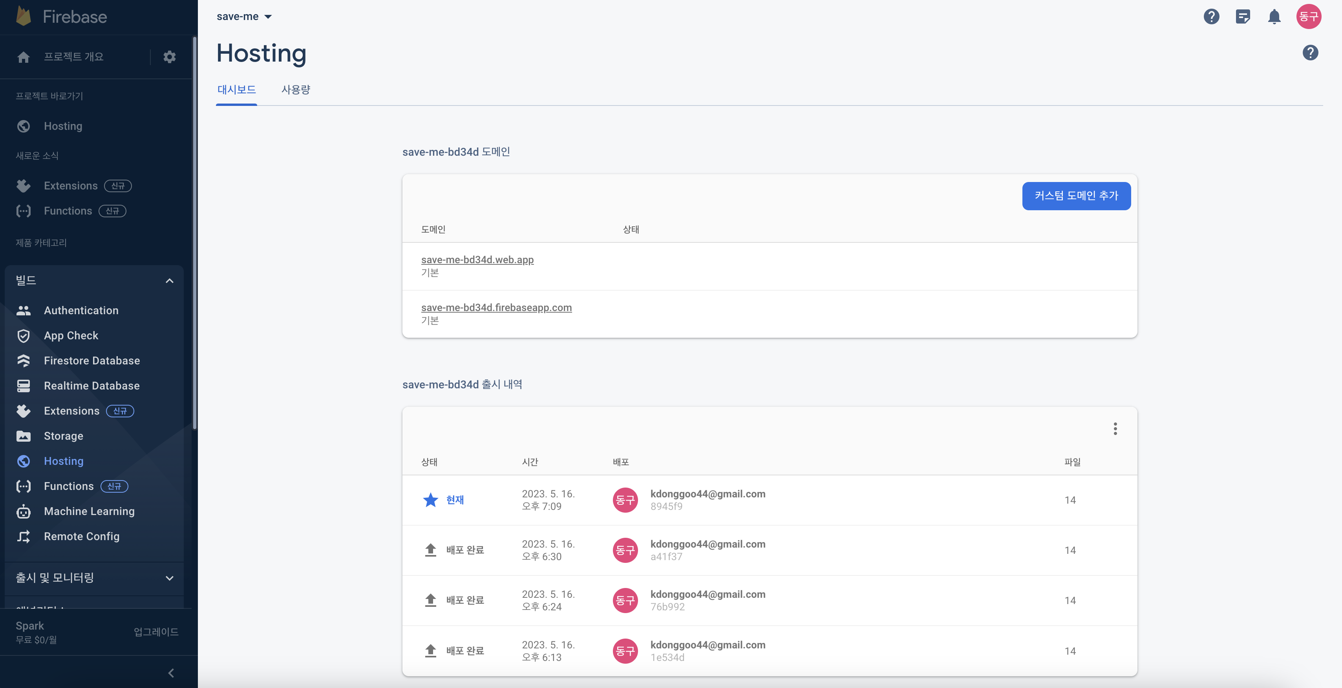Open the release notes feedback icon
Viewport: 1342px width, 688px height.
click(x=1243, y=16)
